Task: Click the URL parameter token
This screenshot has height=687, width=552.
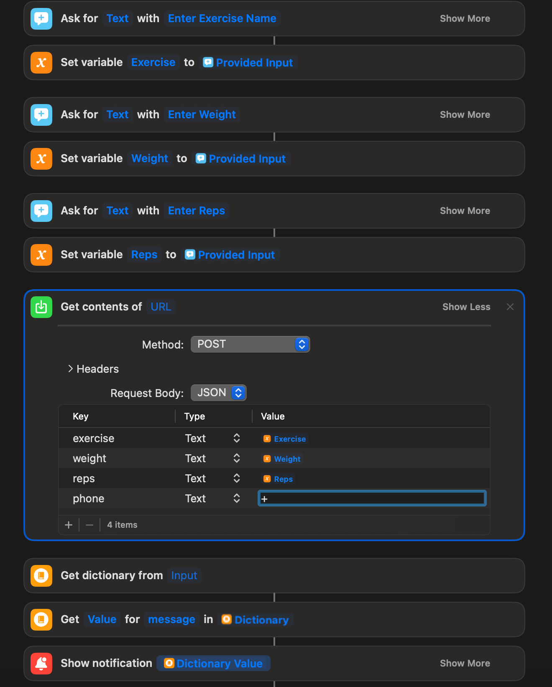Action: pyautogui.click(x=161, y=307)
